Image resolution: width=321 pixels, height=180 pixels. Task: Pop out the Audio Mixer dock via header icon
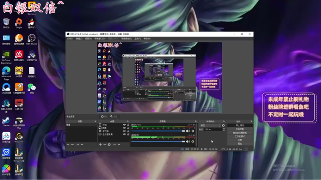tap(196, 121)
